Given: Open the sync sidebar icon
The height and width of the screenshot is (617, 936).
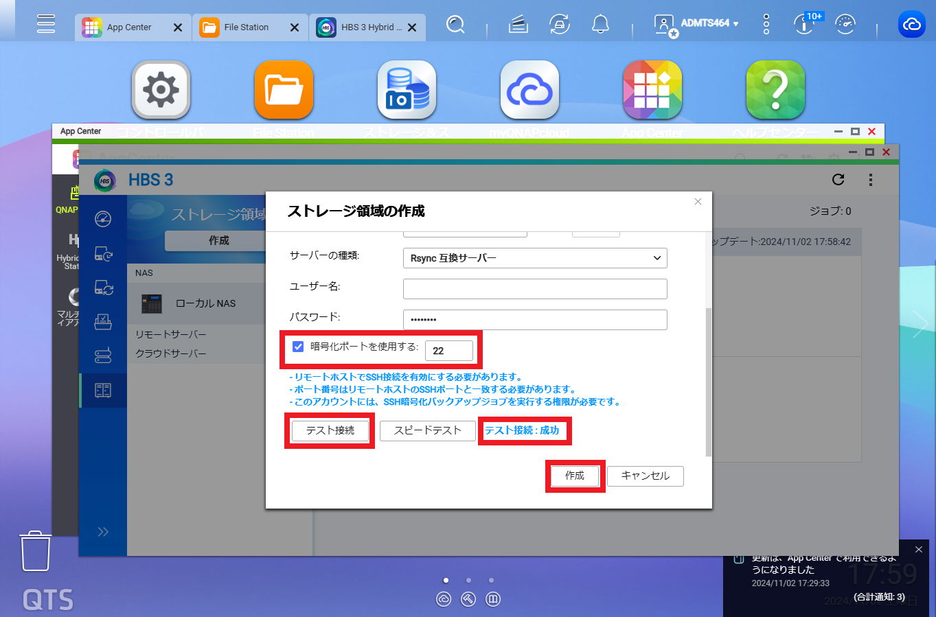Looking at the screenshot, I should click(x=103, y=288).
